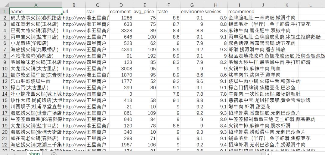Viewport: 325px width, 155px height.
Task: Select column C header
Action: click(97, 5)
